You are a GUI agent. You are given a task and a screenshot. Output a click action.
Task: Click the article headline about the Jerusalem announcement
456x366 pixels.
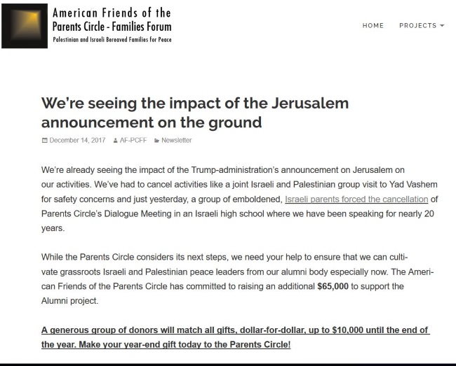click(194, 112)
